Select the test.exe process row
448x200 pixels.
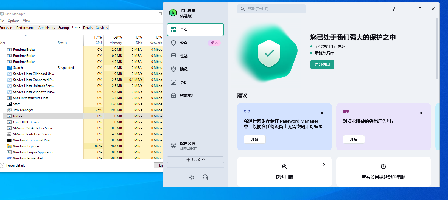pos(83,116)
